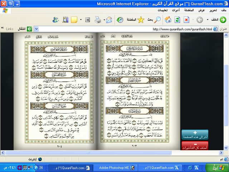229x172 pixels.
Task: Expand the Edit button dropdown arrow
Action: (81, 20)
